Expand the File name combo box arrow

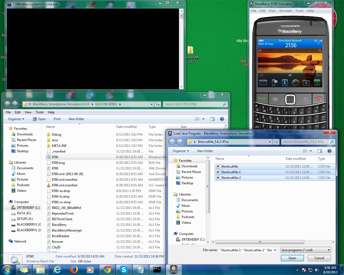click(x=275, y=250)
